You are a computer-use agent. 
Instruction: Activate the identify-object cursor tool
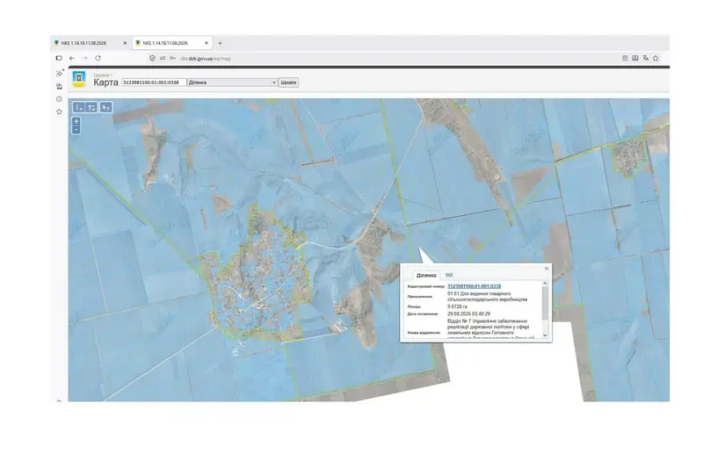(x=106, y=107)
